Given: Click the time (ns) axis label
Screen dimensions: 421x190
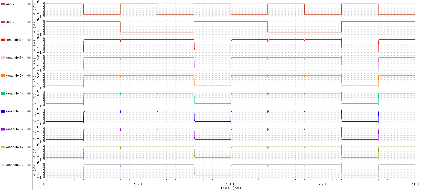Looking at the screenshot, I should point(231,188).
